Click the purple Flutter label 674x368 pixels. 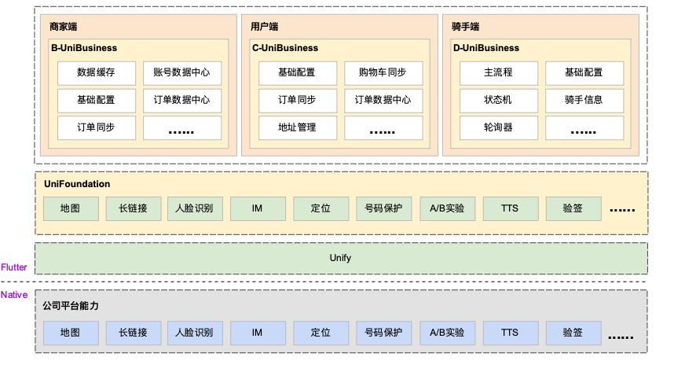14,267
